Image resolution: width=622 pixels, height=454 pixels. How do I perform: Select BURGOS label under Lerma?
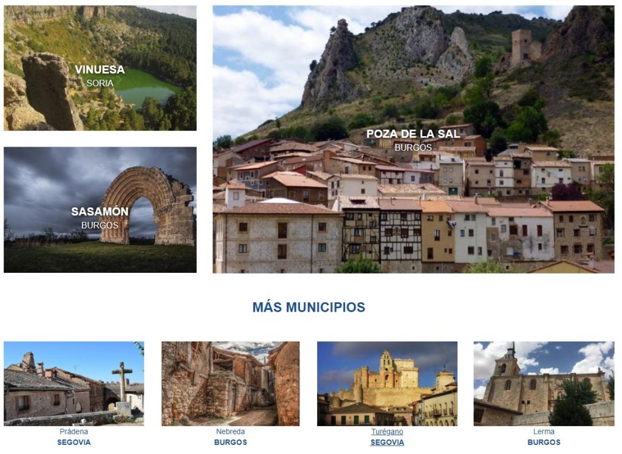(544, 442)
